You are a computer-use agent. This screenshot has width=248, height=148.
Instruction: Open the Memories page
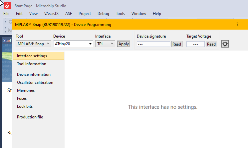click(26, 90)
